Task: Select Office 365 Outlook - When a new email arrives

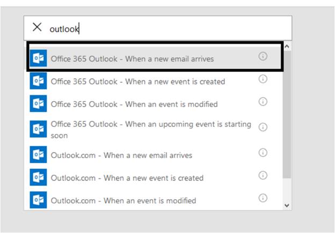Action: tap(132, 58)
